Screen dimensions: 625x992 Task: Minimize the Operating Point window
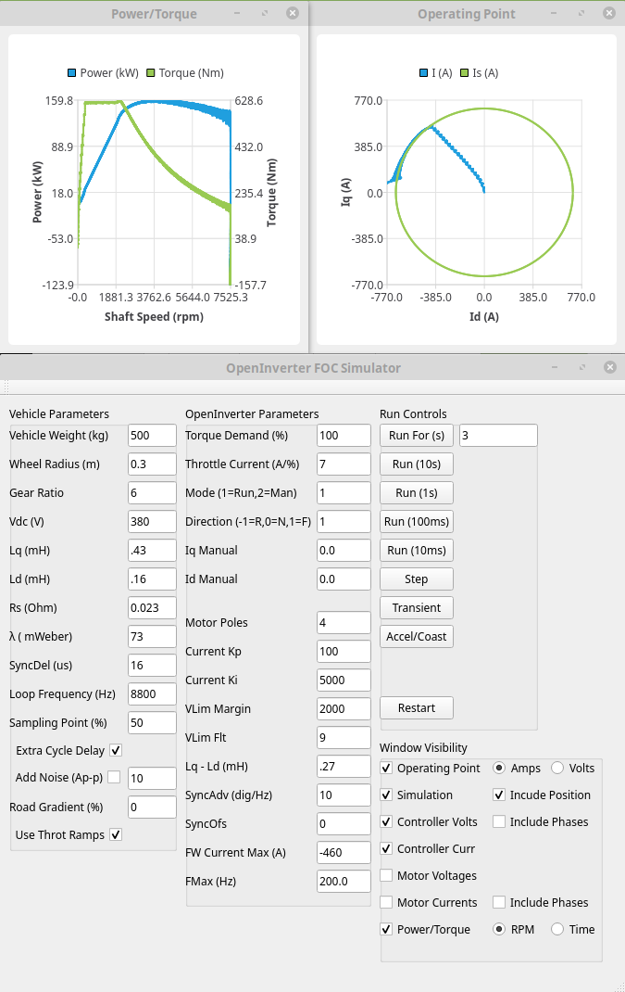click(x=554, y=13)
